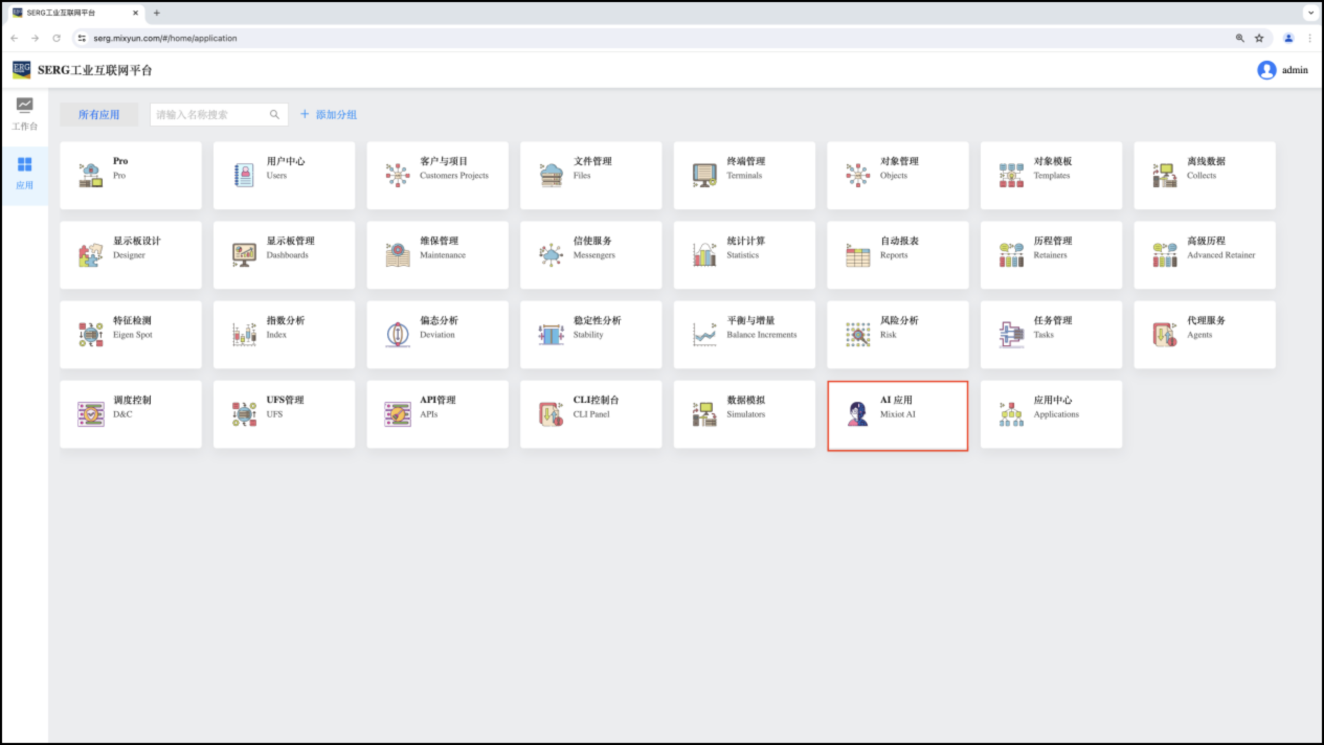Image resolution: width=1324 pixels, height=745 pixels.
Task: Click the 请输入名称搜索 search input field
Action: pos(209,115)
